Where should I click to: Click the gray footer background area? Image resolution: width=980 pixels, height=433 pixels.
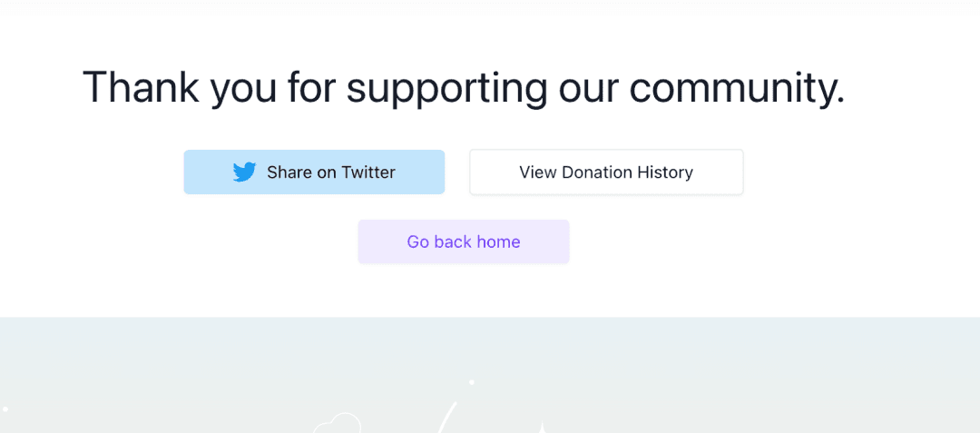(x=750, y=375)
